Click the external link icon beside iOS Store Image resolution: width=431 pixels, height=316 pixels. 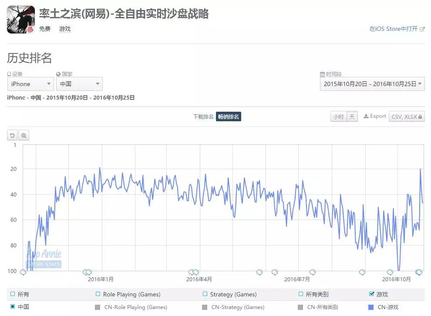(x=422, y=29)
